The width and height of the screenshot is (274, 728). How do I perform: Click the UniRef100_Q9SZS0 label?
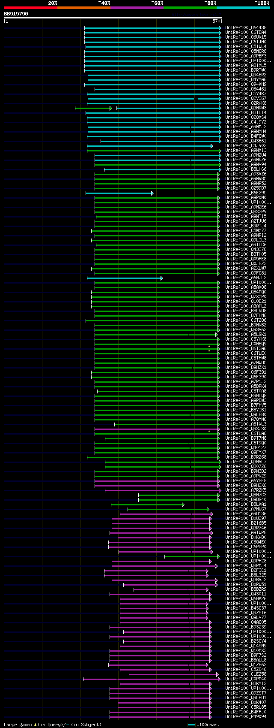click(x=246, y=429)
